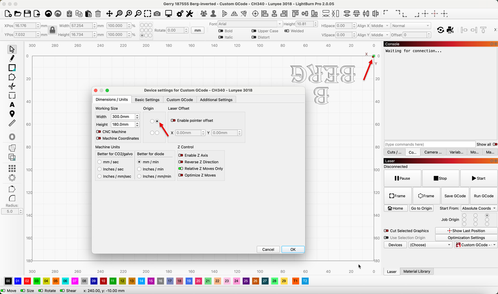
Task: Open Device Settings wrench-screwdriver icon
Action: point(190,14)
